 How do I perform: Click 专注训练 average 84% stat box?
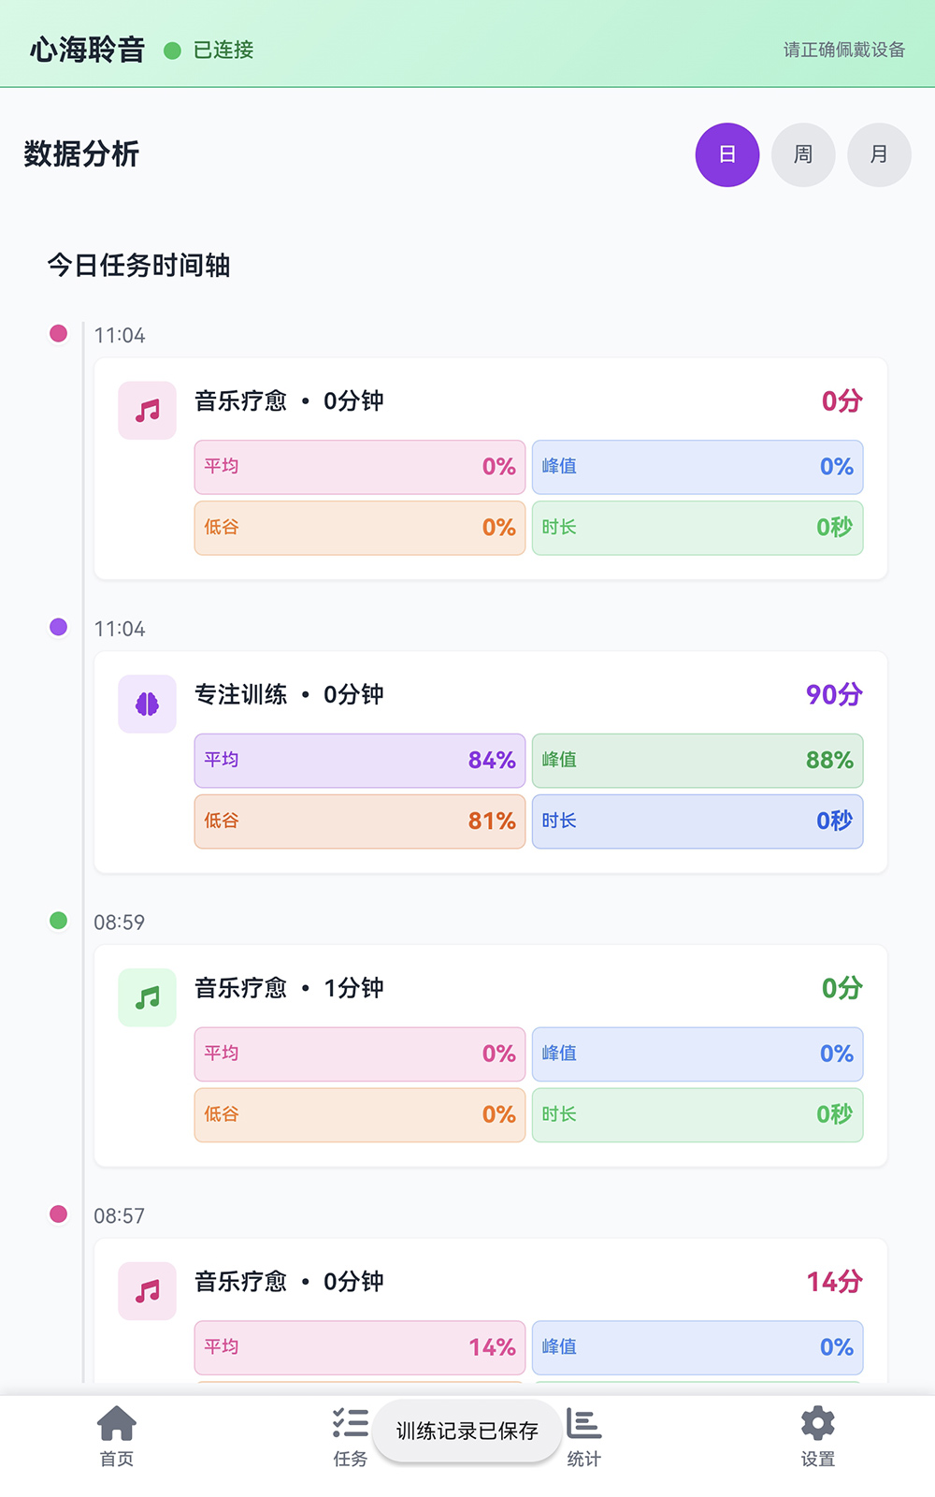tap(360, 760)
